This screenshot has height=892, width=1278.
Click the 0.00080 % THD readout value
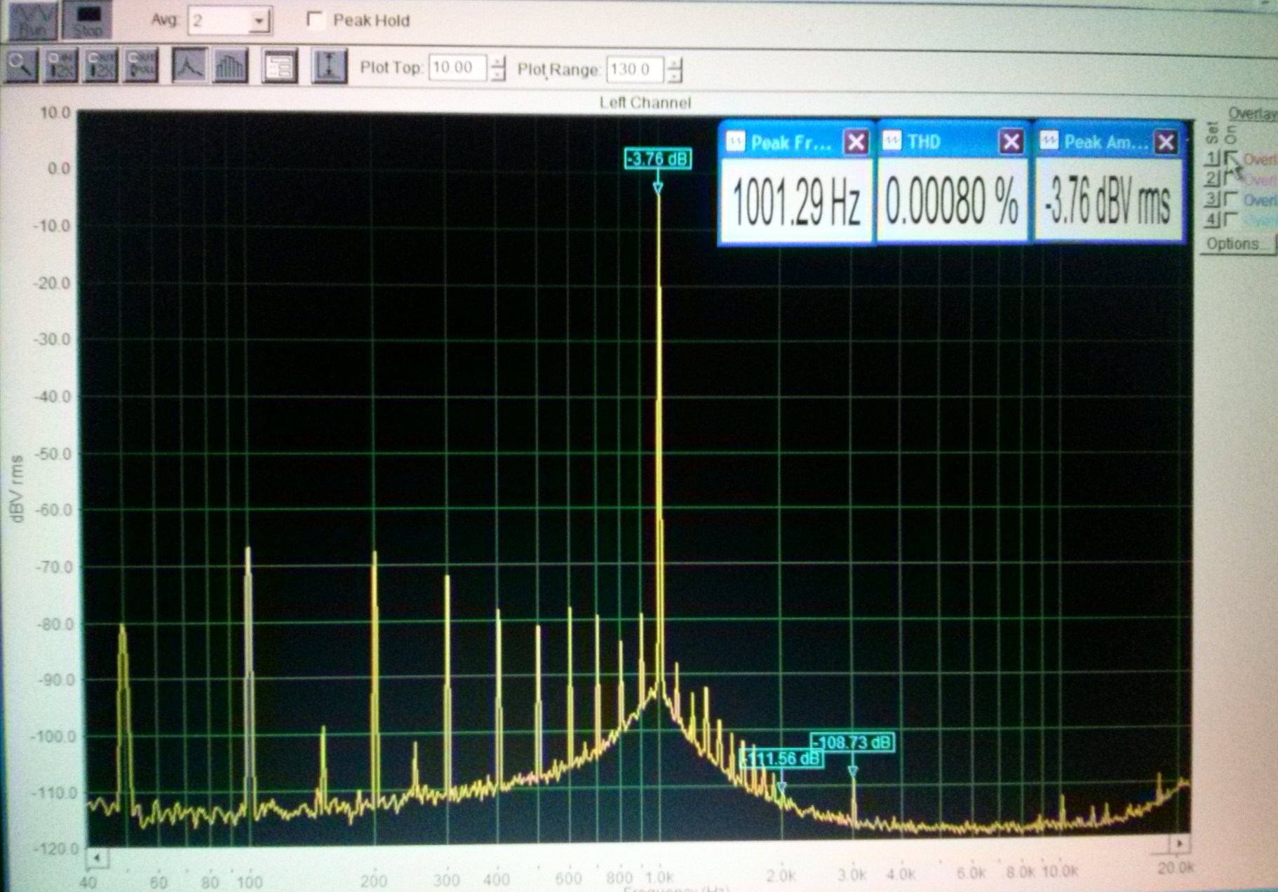click(952, 202)
